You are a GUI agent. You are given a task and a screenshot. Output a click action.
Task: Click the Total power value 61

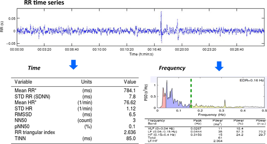coord(220,138)
